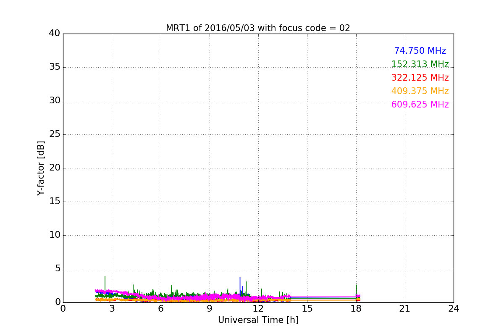Click the Y-factor [dB] axis label
This screenshot has height=336, width=504.
click(41, 168)
